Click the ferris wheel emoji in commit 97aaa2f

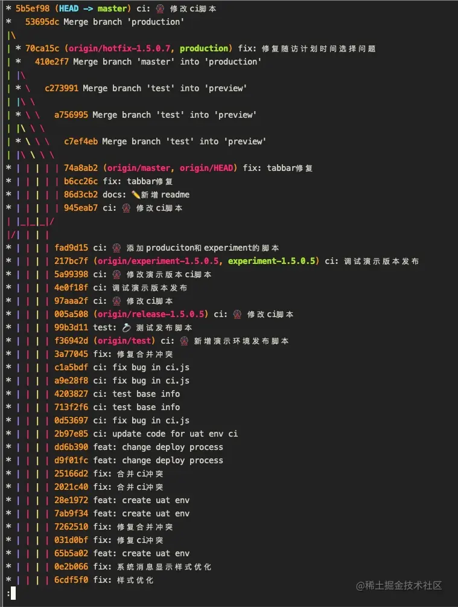click(x=117, y=301)
